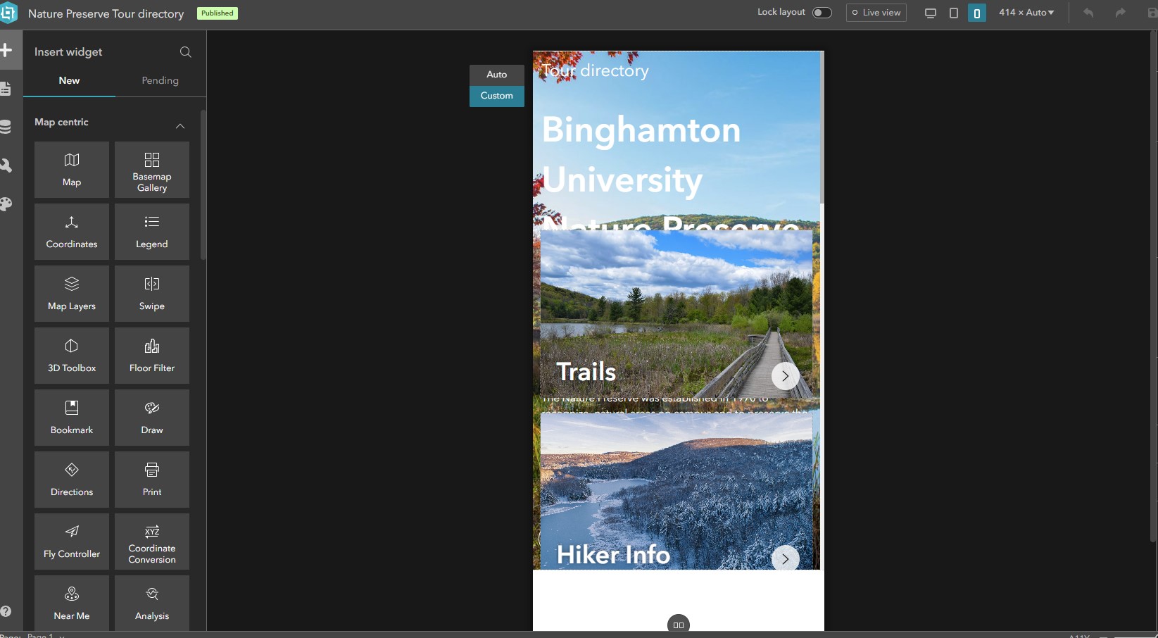Screen dimensions: 1158x638
Task: Add the Map widget
Action: pyautogui.click(x=72, y=170)
